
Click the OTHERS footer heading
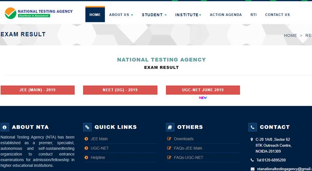[x=190, y=127]
